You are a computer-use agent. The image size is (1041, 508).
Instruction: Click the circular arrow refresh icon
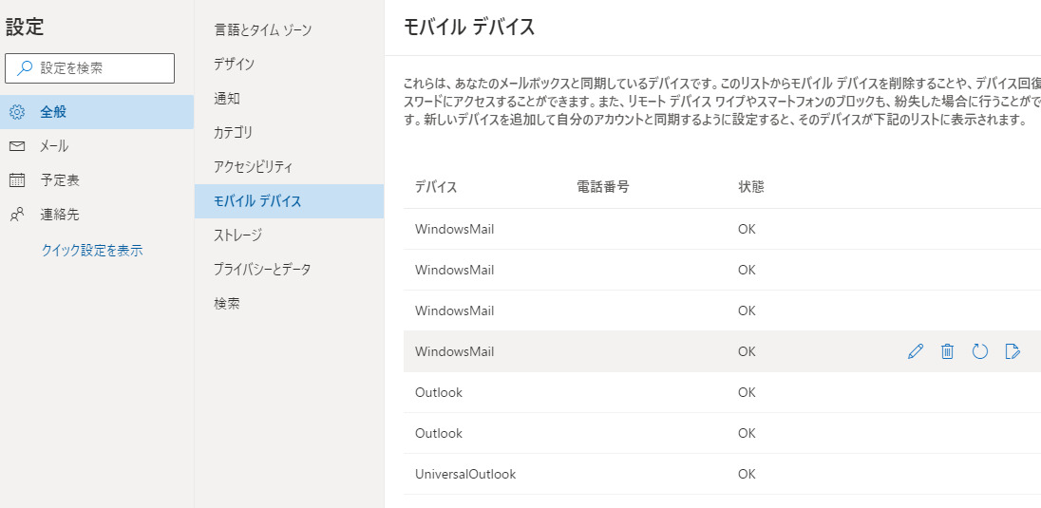point(980,351)
